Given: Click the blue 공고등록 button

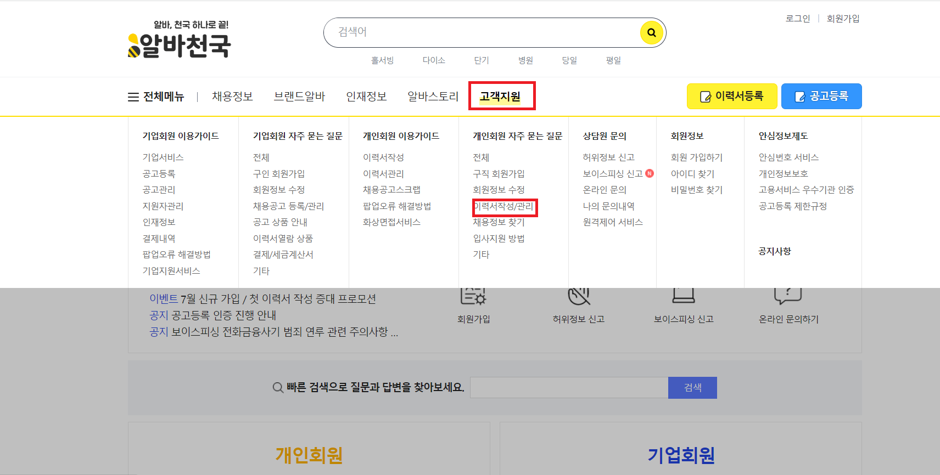Looking at the screenshot, I should [821, 97].
